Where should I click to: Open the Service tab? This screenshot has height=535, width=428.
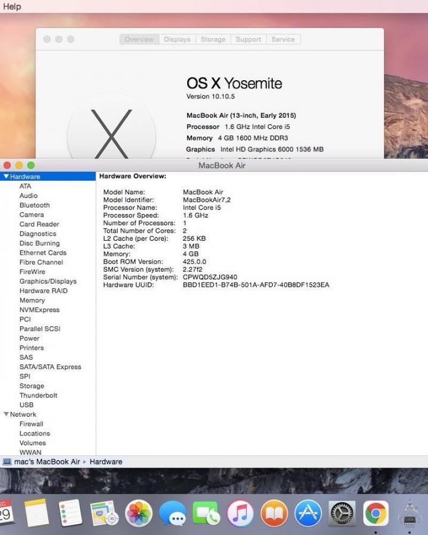[x=284, y=39]
